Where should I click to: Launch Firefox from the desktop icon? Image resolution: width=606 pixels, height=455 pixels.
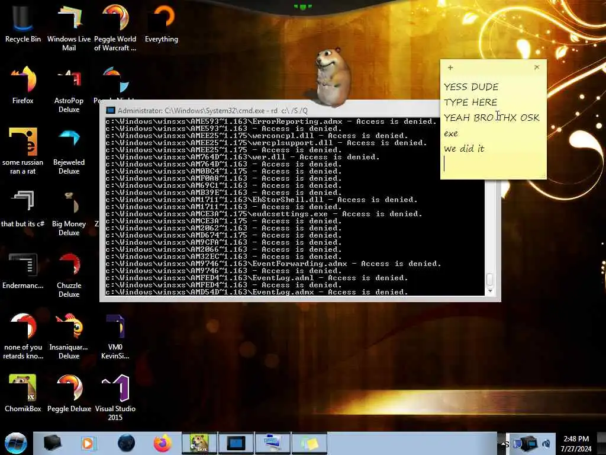click(x=23, y=85)
